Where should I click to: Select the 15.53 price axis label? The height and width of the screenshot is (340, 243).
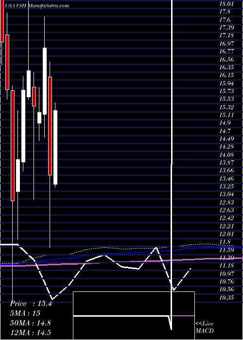226,99
